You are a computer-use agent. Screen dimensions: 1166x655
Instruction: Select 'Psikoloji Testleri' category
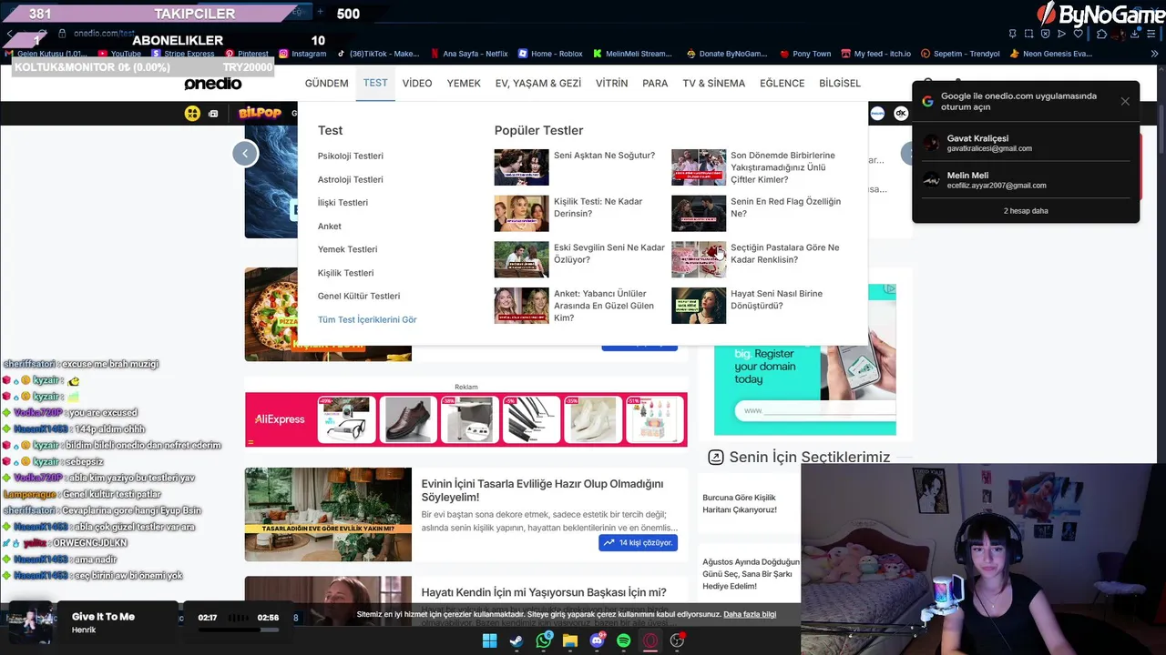[x=351, y=156]
